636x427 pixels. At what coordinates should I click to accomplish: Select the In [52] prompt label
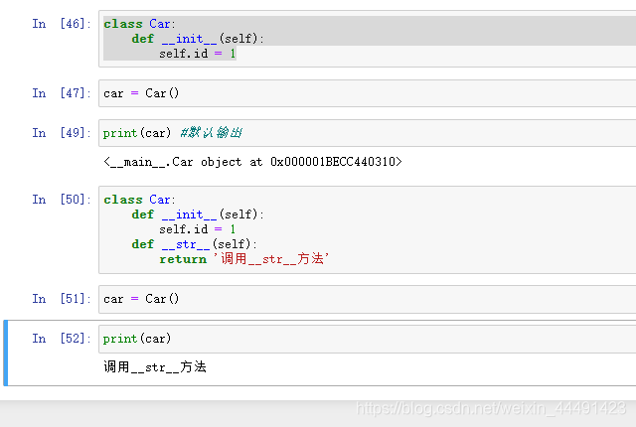pos(62,339)
